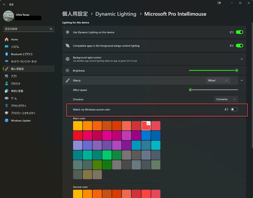Open システム settings icon
This screenshot has width=253, height=198.
[x=6, y=47]
